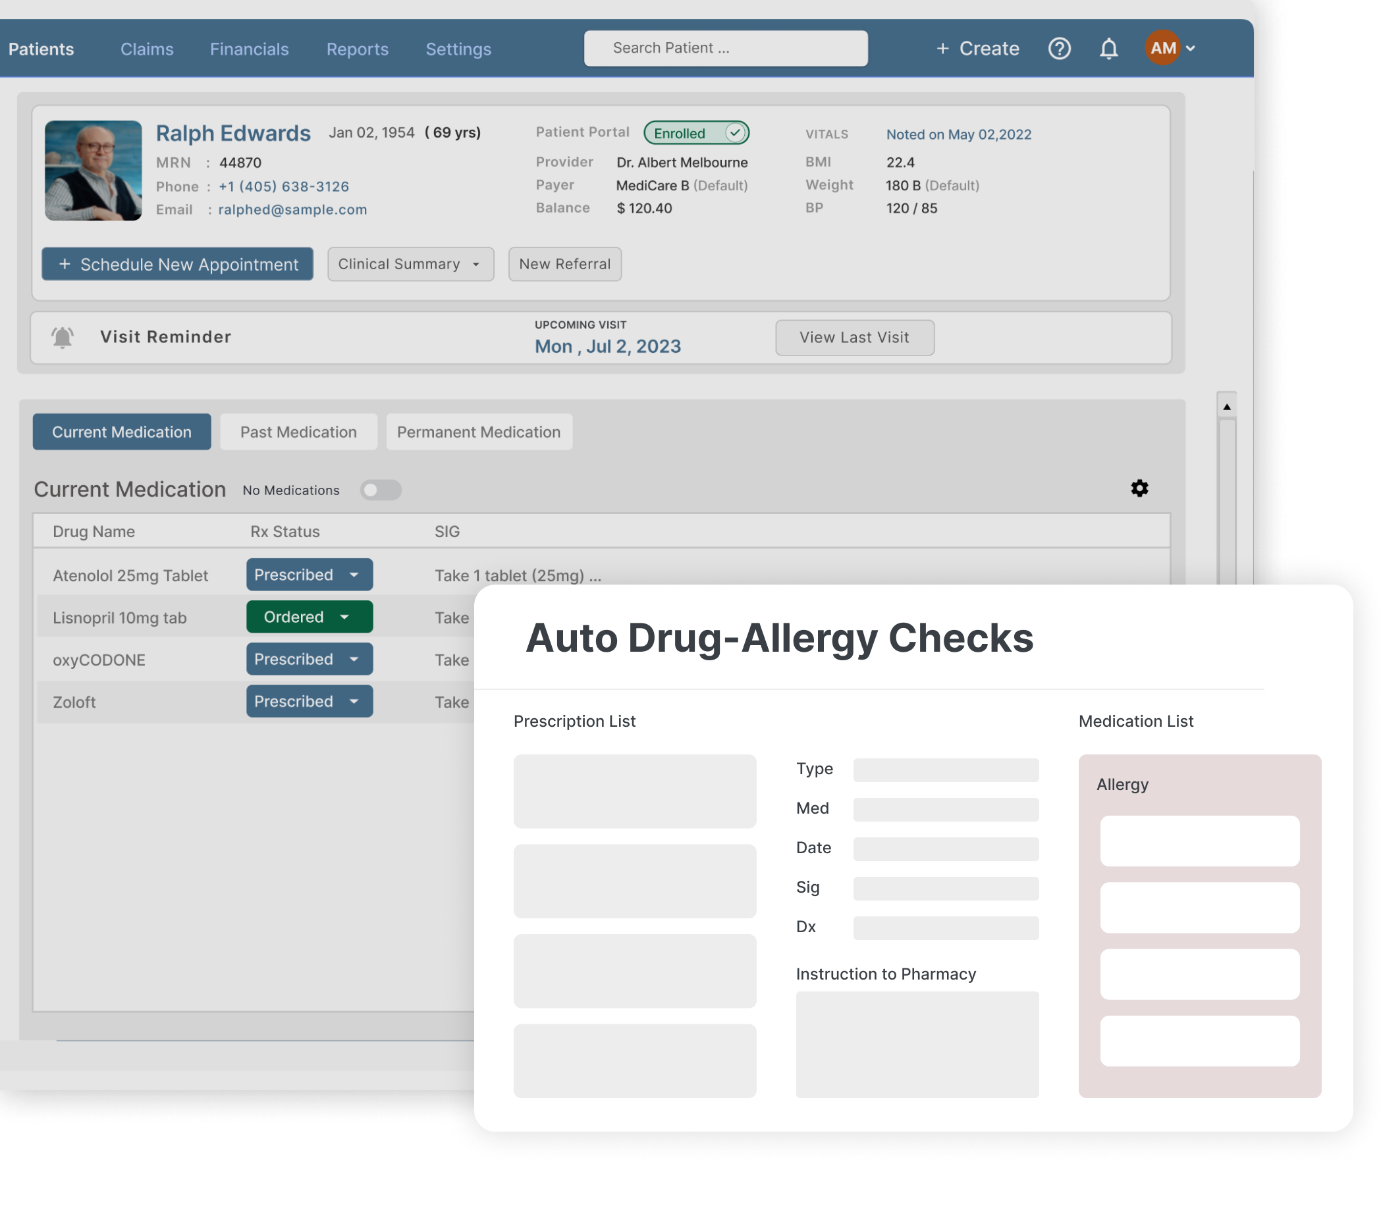Click the plus icon beside Create
1381x1208 pixels.
click(942, 49)
